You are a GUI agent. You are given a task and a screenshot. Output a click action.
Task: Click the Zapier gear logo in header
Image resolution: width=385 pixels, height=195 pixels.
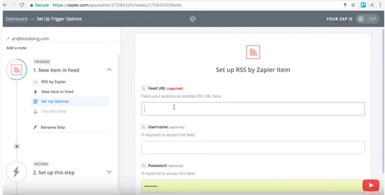pyautogui.click(x=192, y=19)
